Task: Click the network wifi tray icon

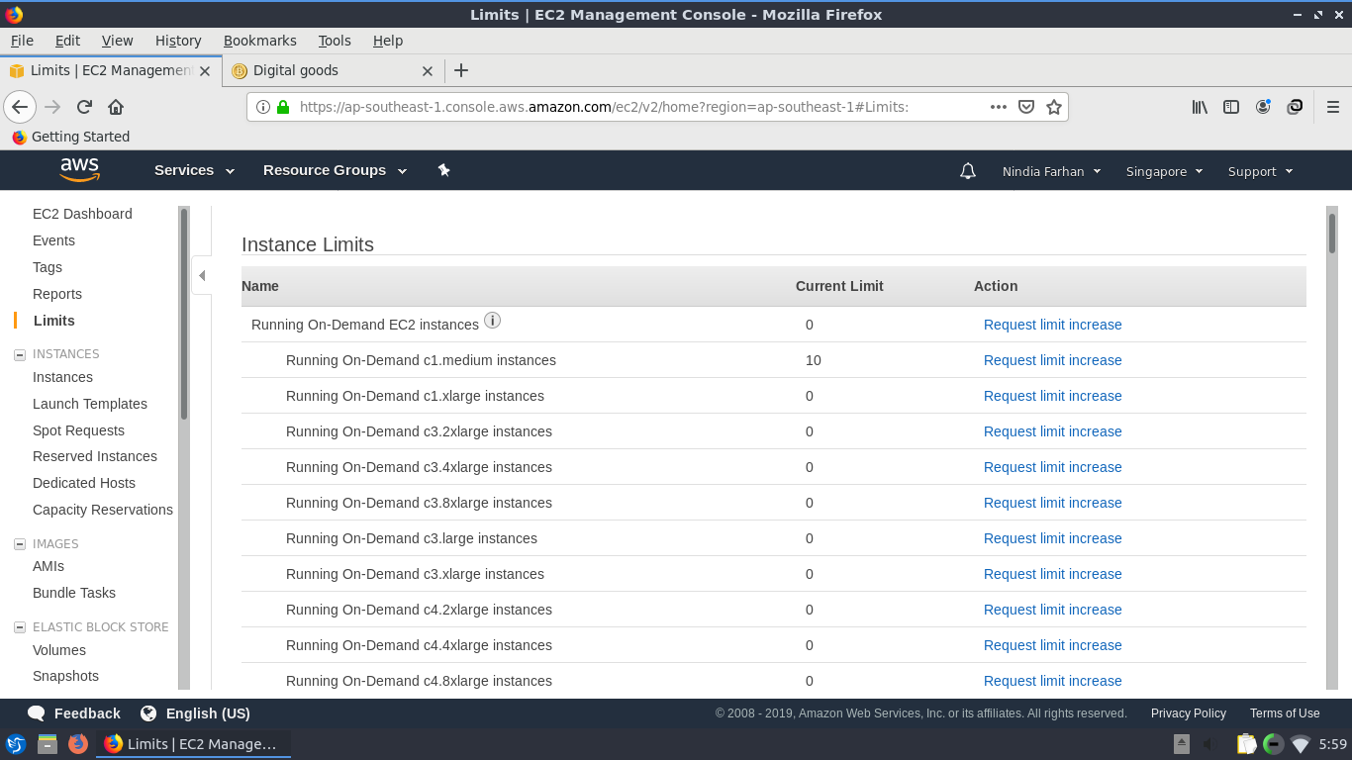Action: 1301,744
